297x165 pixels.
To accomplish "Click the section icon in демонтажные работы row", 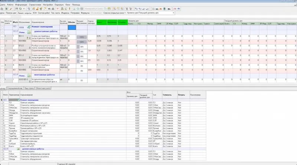I will [29, 32].
